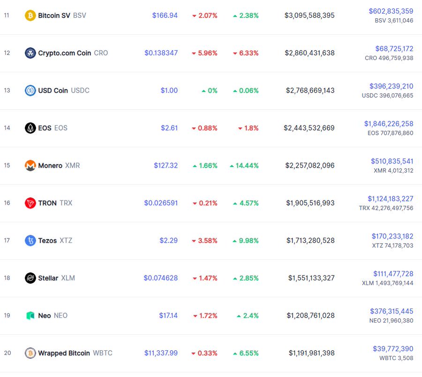This screenshot has height=377, width=422.
Task: Click the $1,846,226,258 EOS volume link
Action: click(389, 123)
